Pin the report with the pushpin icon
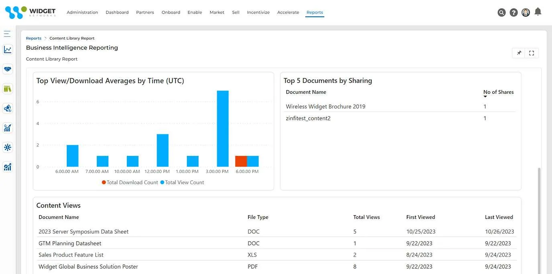The height and width of the screenshot is (274, 552). 519,53
